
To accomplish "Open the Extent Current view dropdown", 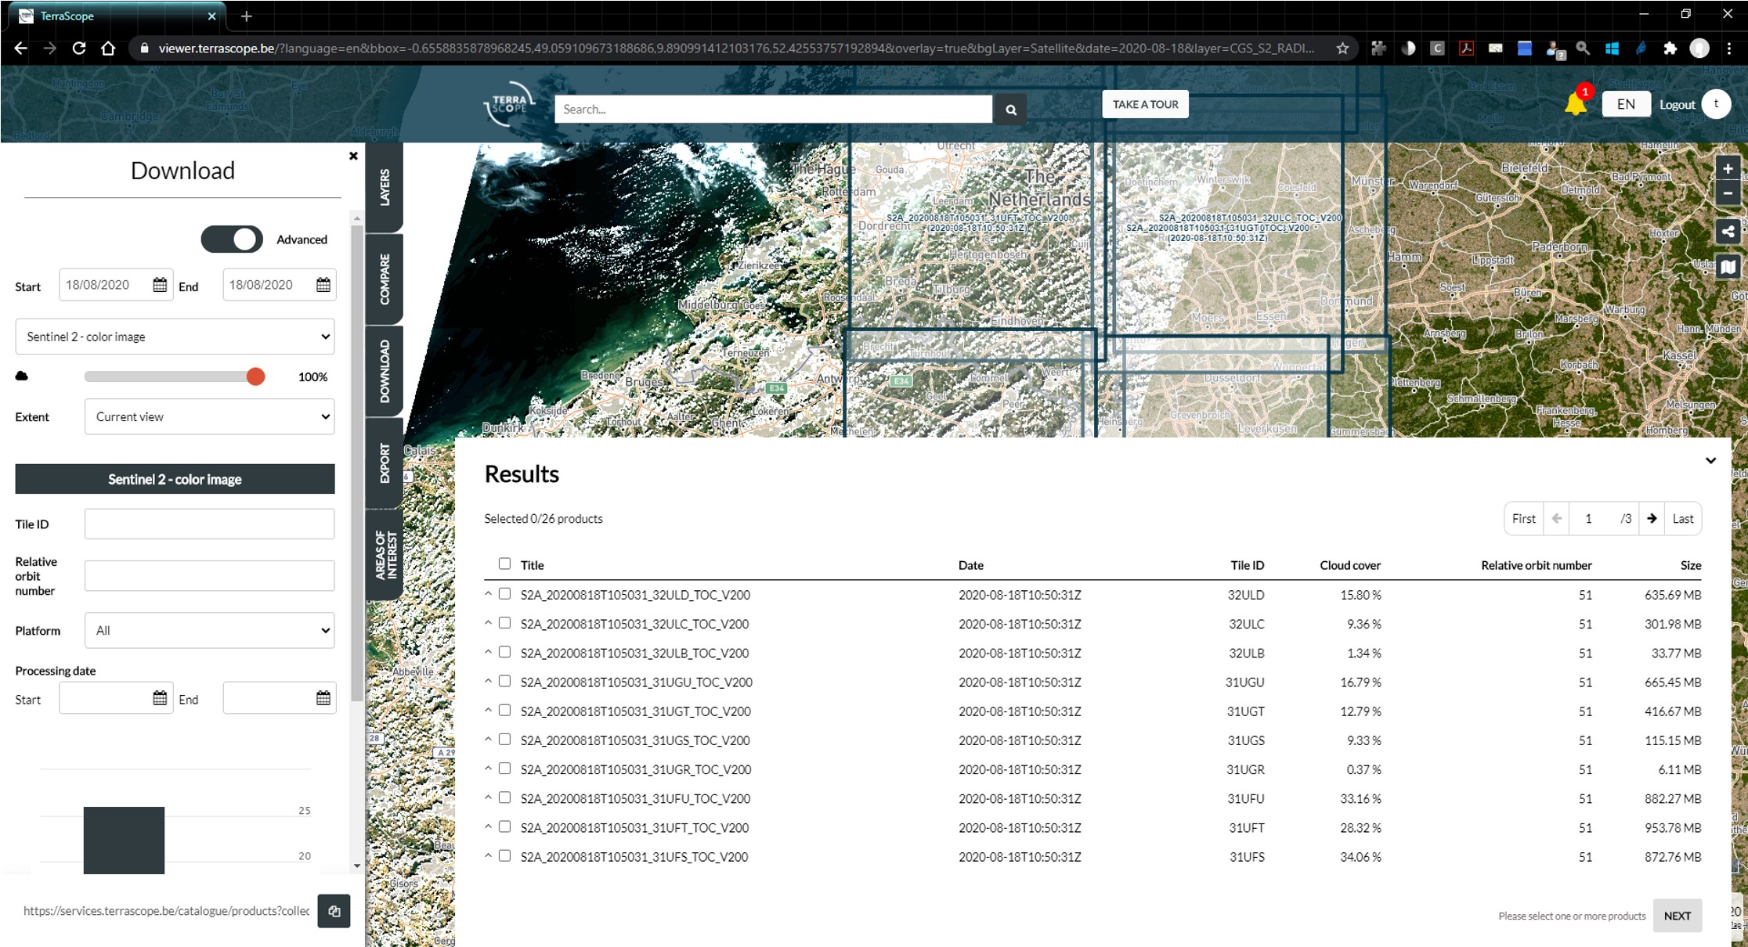I will 208,416.
